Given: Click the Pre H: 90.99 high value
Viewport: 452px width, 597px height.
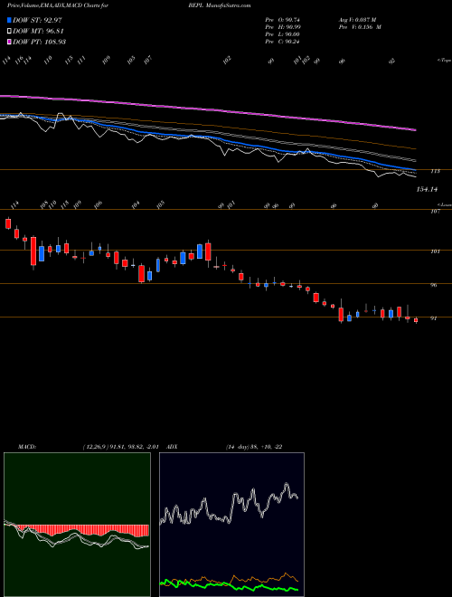Looking at the screenshot, I should (x=283, y=27).
